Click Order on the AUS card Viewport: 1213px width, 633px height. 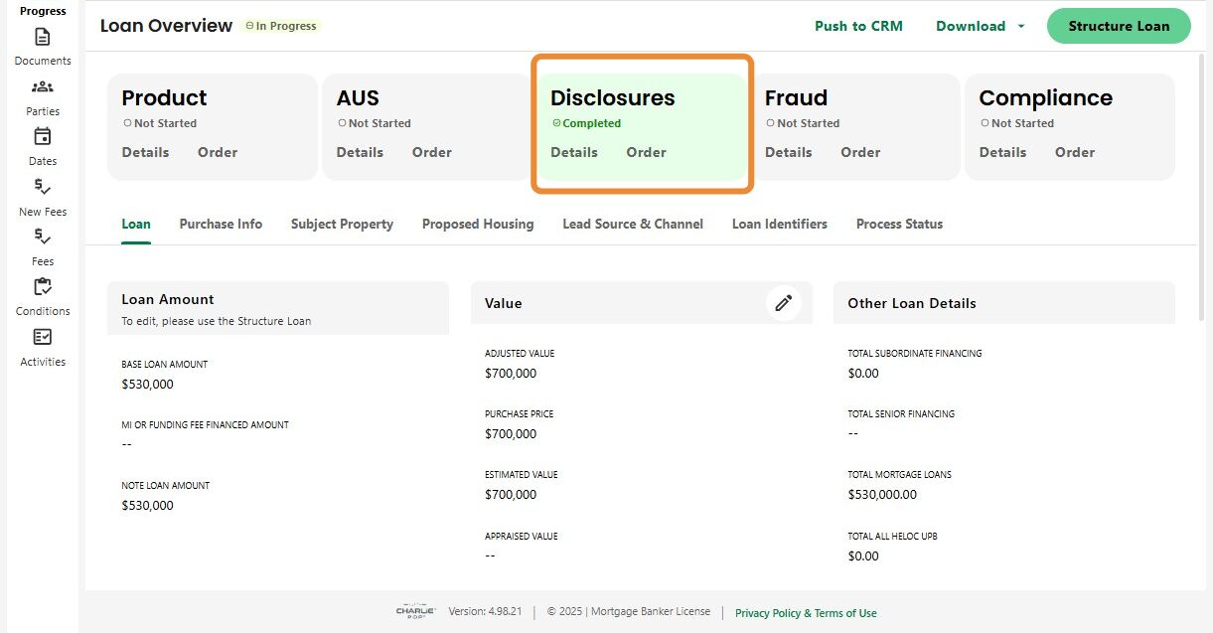point(432,152)
